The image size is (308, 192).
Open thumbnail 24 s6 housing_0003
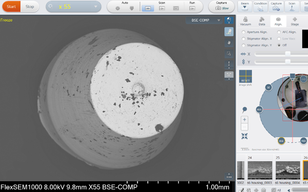tap(260, 170)
